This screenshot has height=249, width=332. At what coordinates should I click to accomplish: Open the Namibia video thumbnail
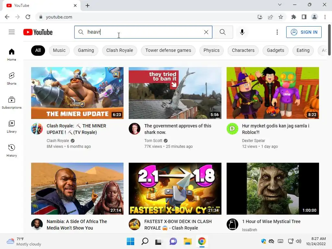pos(77,189)
